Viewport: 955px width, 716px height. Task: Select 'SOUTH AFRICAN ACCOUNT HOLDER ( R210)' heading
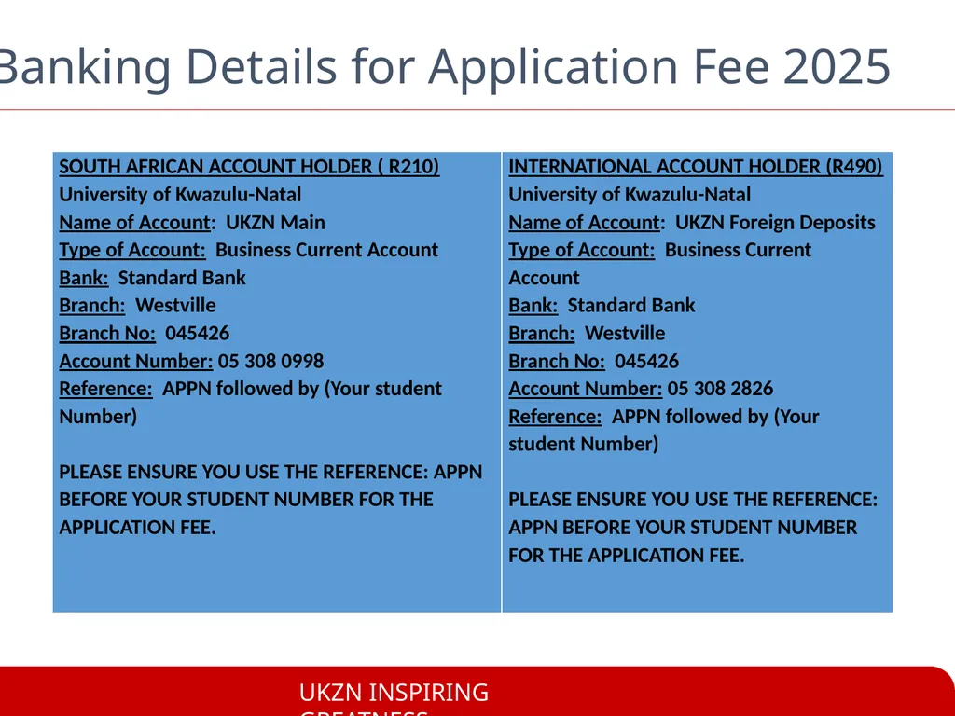[x=249, y=166]
